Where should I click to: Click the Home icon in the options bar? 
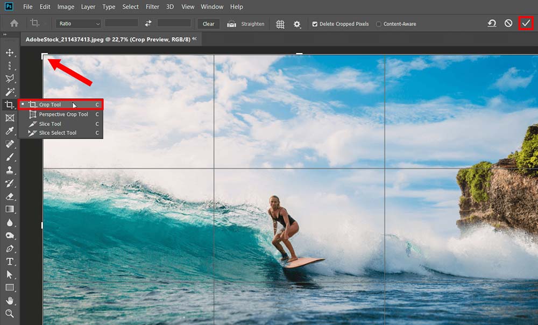point(13,24)
